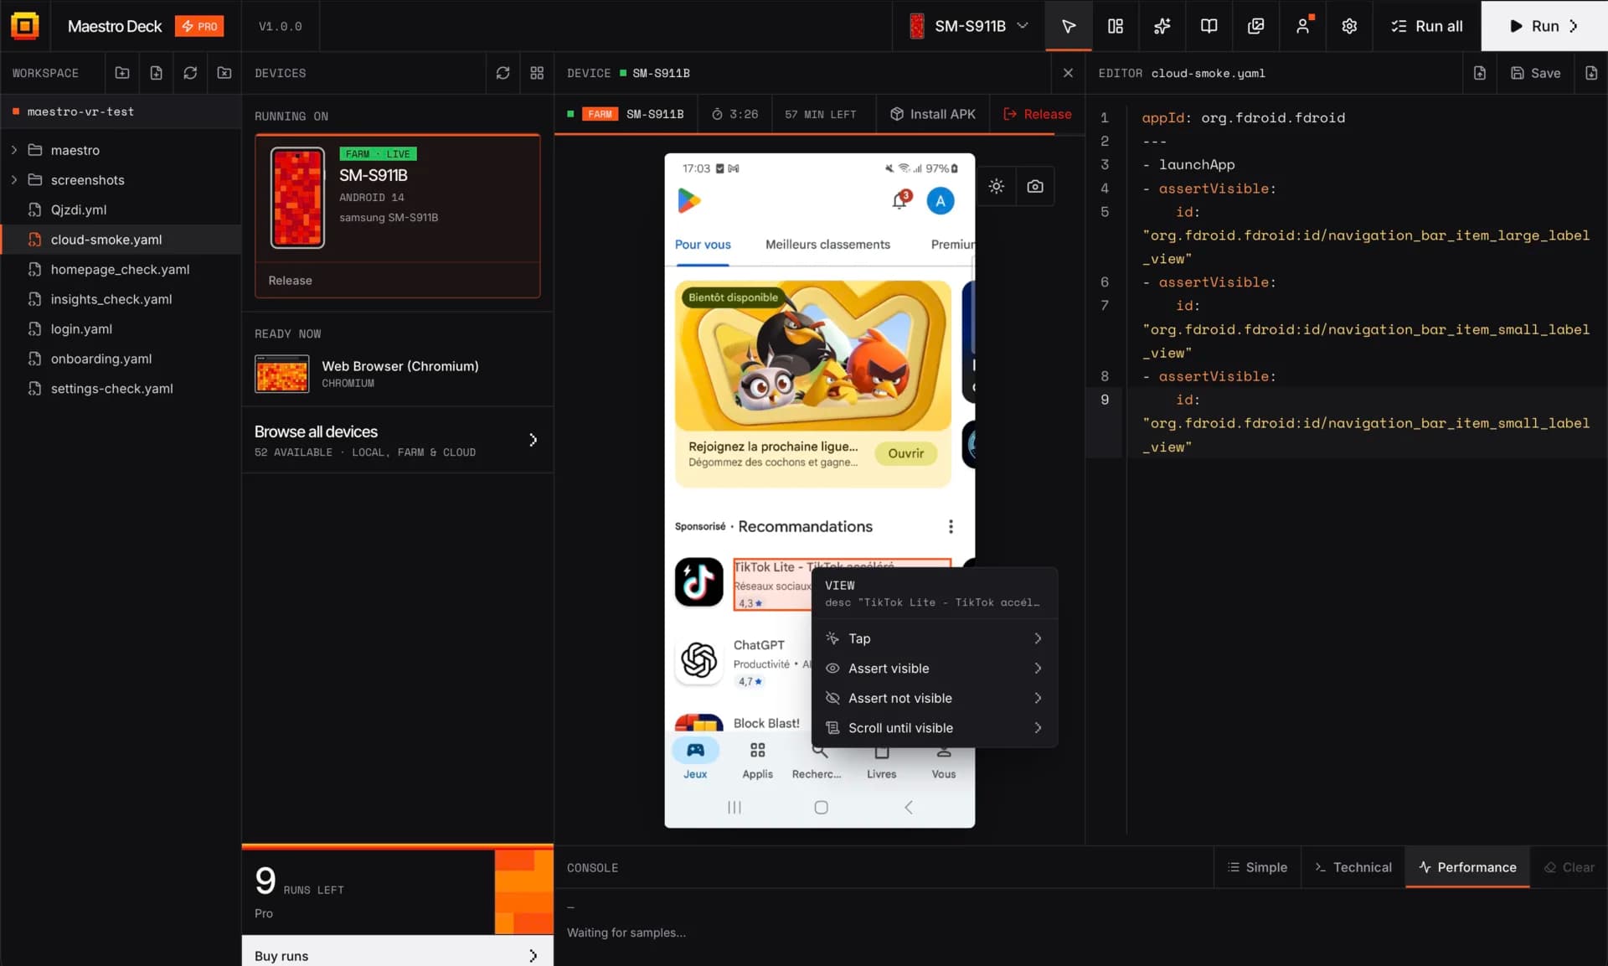Choose Assert visible in context menu
This screenshot has width=1608, height=966.
coord(935,669)
